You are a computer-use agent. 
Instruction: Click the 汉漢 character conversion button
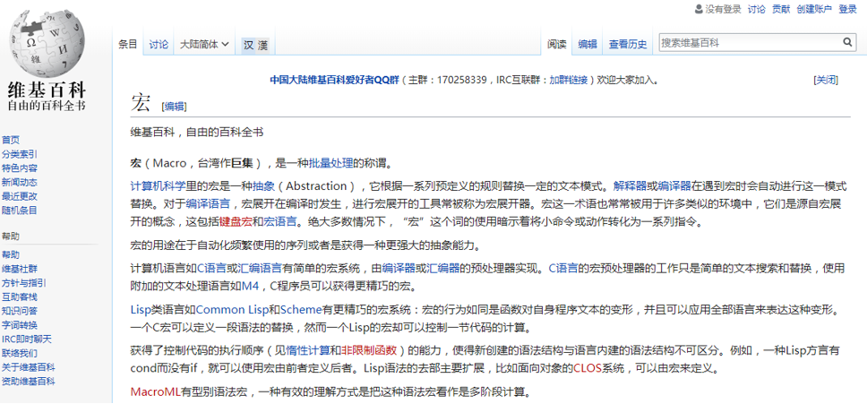[254, 44]
